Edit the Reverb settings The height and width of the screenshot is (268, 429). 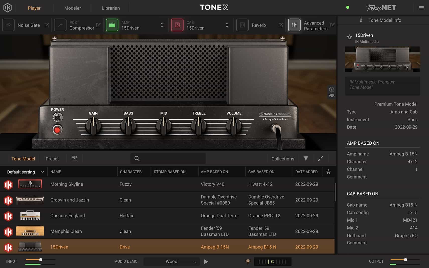281,25
